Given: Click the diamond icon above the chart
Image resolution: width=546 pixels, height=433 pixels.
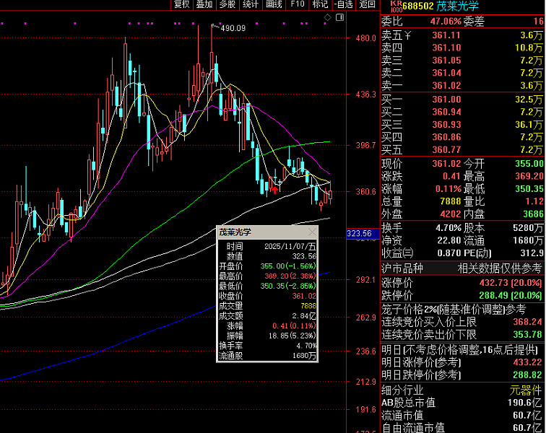Looking at the screenshot, I should (327, 16).
